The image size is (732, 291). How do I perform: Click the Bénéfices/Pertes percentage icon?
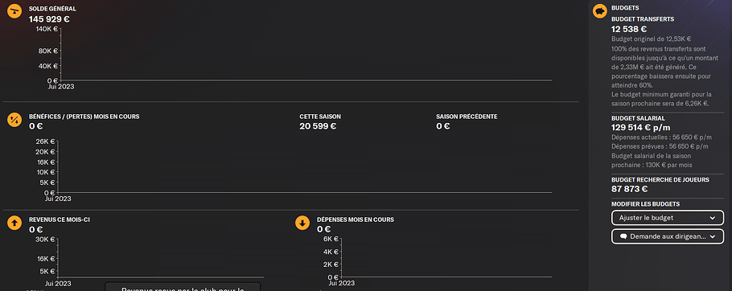coord(14,120)
